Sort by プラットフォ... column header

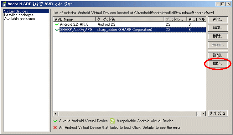click(x=175, y=19)
